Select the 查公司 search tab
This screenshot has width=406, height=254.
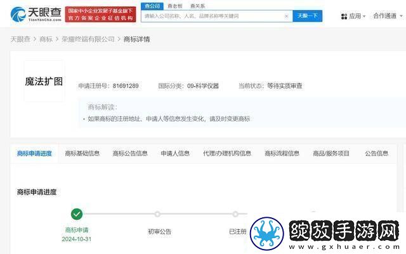152,6
